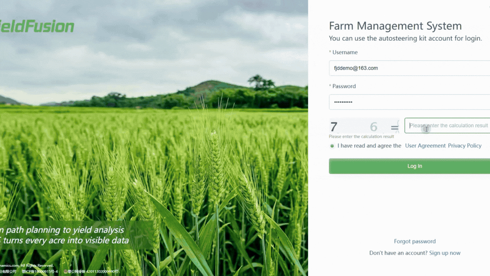This screenshot has width=490, height=276.
Task: Click the Sign up now link
Action: 445,253
